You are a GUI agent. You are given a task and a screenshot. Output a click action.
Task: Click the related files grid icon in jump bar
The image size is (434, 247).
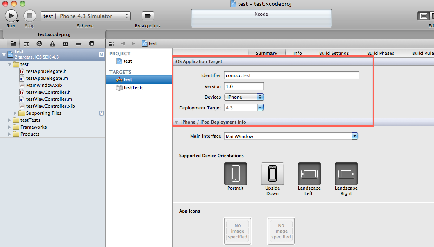111,44
